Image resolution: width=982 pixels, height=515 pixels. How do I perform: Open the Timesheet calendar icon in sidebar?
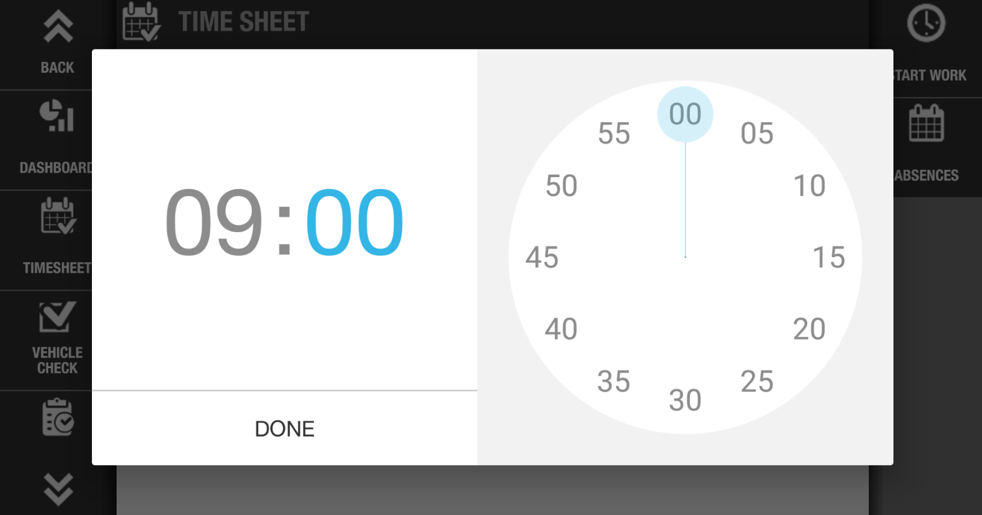pyautogui.click(x=58, y=216)
